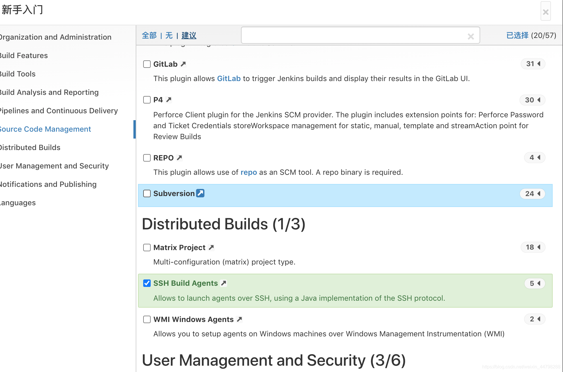Select Source Code Management category
This screenshot has width=563, height=372.
[45, 129]
